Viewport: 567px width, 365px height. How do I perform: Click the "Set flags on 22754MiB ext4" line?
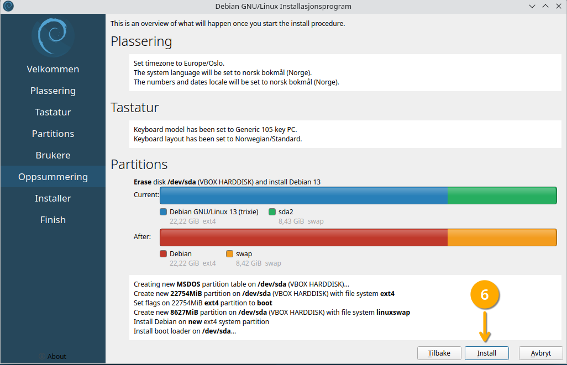pos(203,303)
